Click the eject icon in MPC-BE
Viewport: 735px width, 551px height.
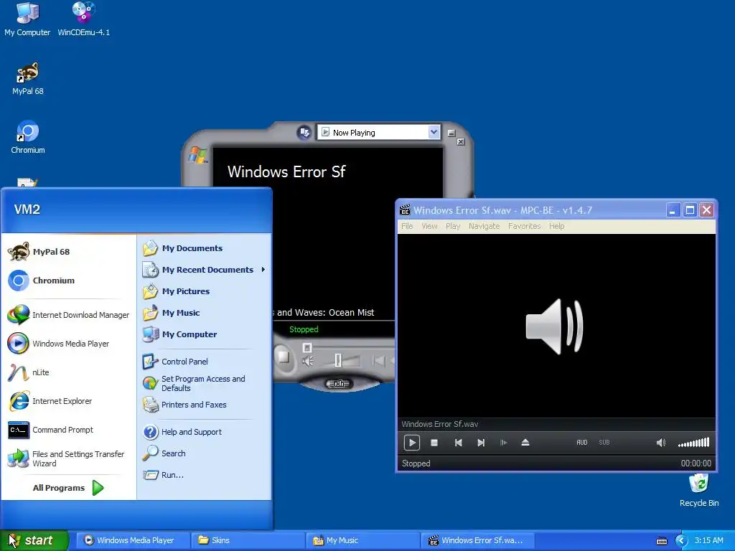click(525, 442)
